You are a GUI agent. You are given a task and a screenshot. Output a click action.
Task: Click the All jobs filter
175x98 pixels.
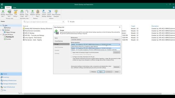point(71,22)
